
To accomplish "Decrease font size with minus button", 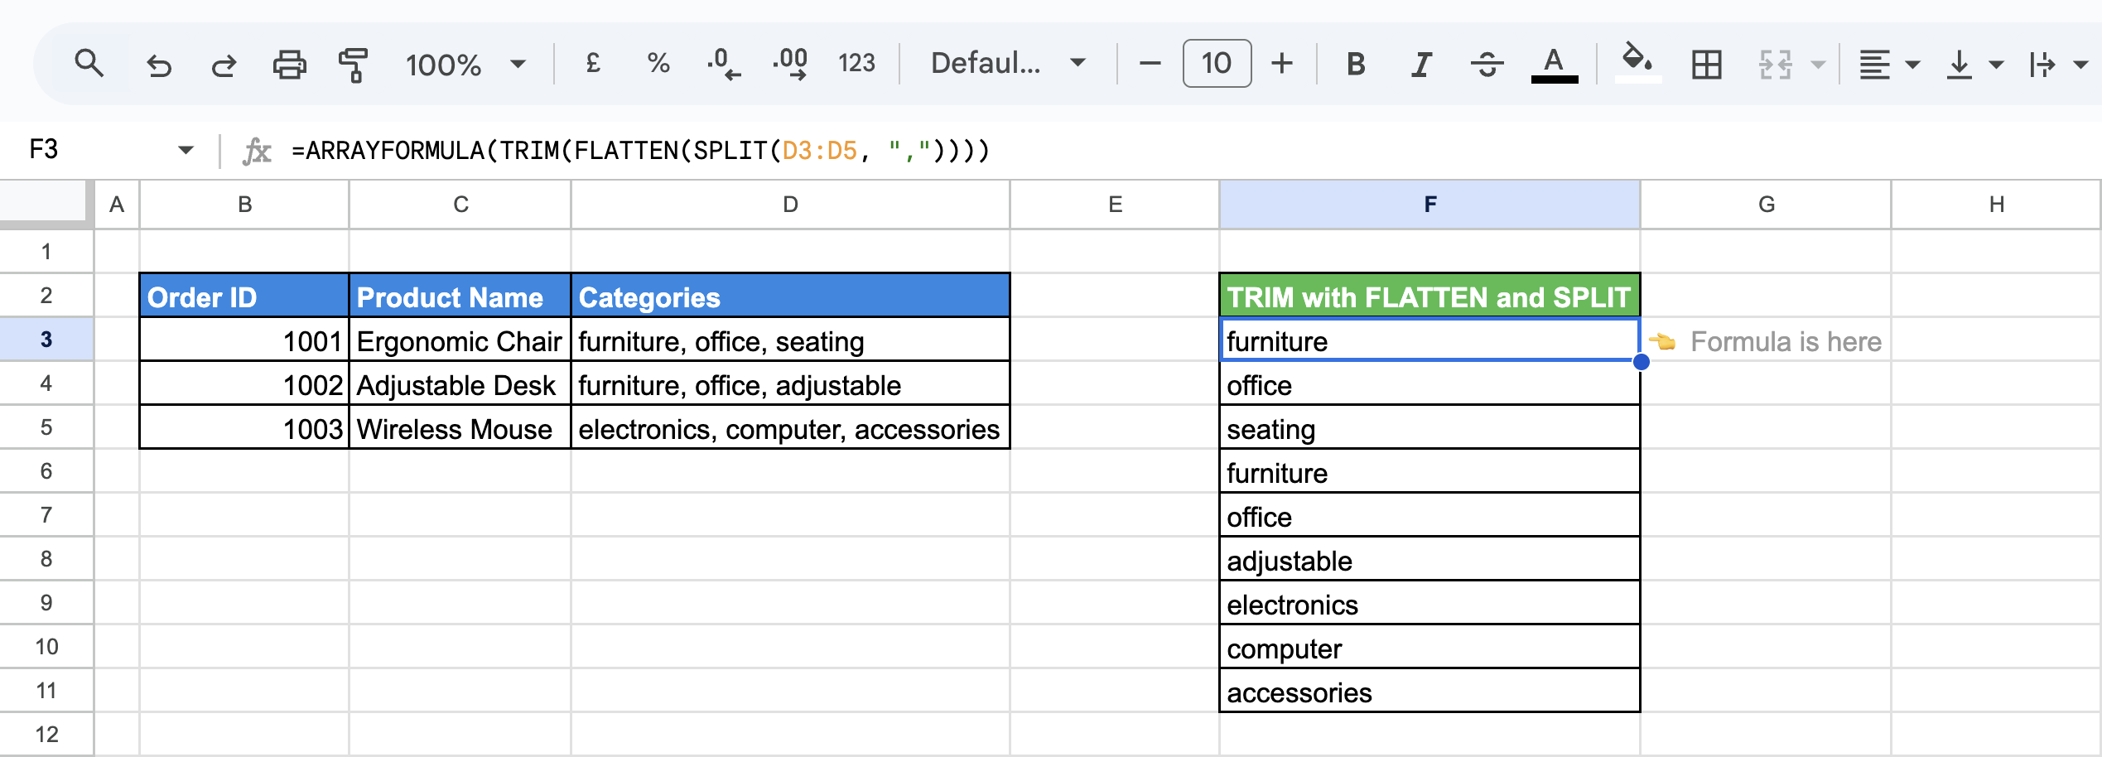I will tap(1150, 64).
